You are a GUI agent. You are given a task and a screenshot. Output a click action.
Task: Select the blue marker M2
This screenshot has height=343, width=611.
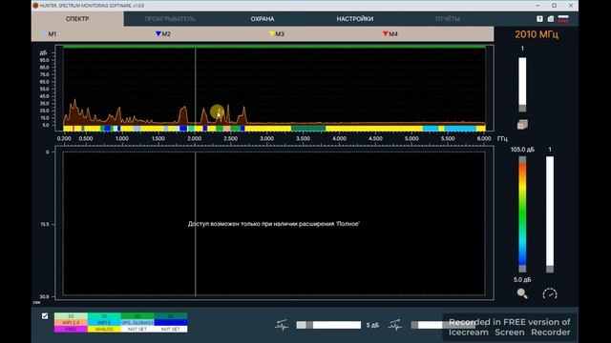pyautogui.click(x=163, y=34)
